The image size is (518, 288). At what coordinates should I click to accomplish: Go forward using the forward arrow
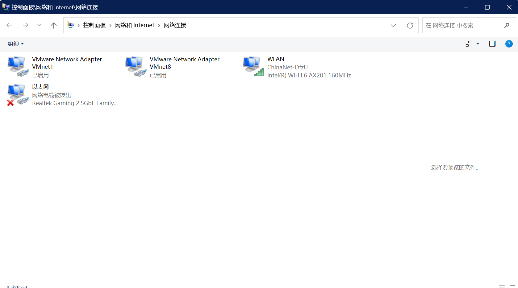[x=25, y=25]
